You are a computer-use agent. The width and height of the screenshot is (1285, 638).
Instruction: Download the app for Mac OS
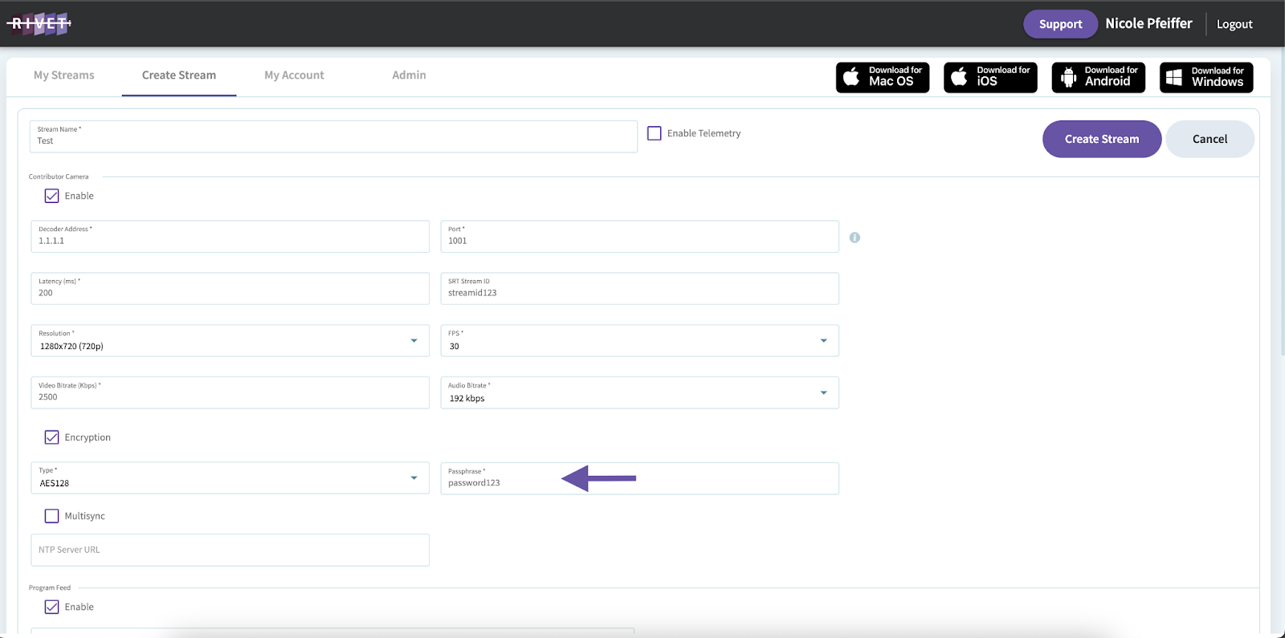(883, 77)
